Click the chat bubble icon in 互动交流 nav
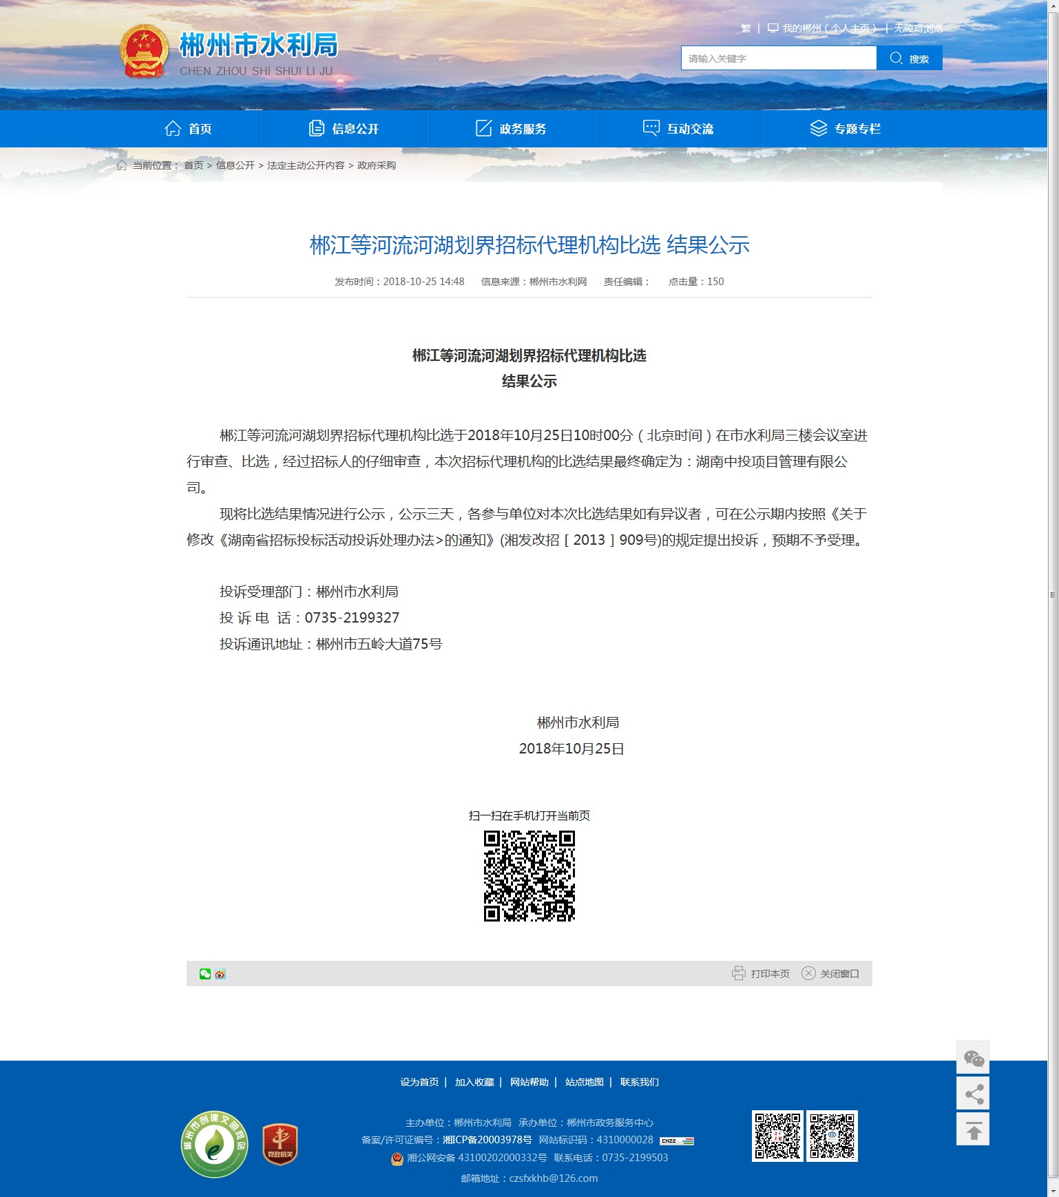The width and height of the screenshot is (1059, 1197). 651,128
